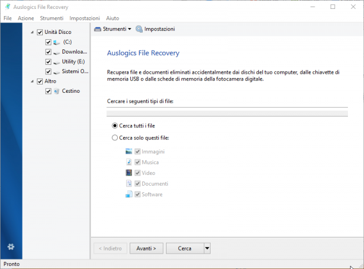Viewport: 364px width, 269px height.
Task: Click the Cercare i seguenti tipi di file label
Action: click(140, 101)
